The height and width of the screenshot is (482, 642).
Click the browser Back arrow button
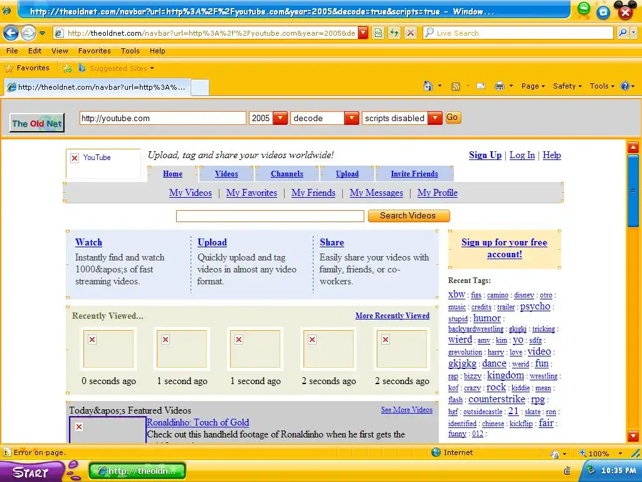click(x=11, y=33)
